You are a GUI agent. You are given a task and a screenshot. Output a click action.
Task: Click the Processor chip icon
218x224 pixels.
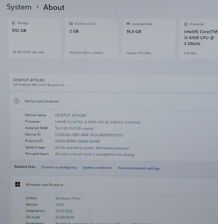coord(186,24)
